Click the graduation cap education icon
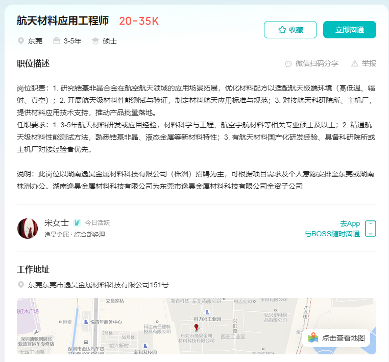 (x=95, y=41)
